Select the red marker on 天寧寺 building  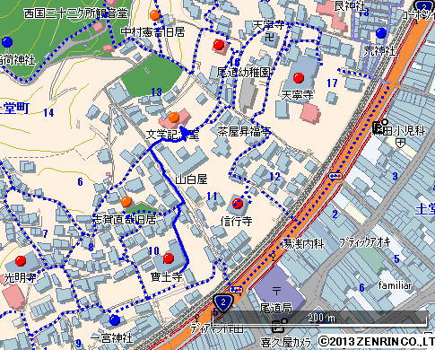tap(299, 78)
